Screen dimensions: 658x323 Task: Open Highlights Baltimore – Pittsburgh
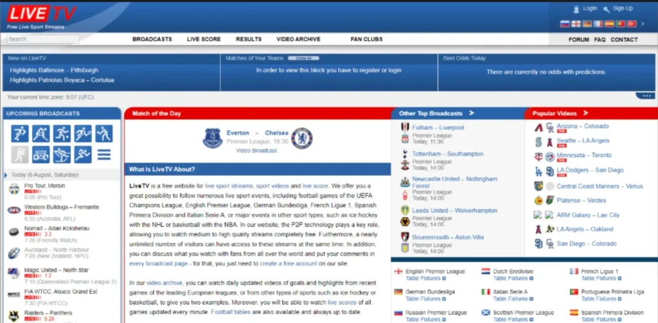coord(54,70)
